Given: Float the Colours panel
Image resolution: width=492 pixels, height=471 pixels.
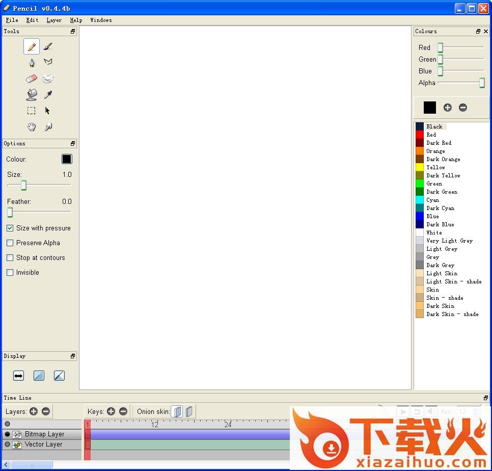Looking at the screenshot, I should point(478,32).
